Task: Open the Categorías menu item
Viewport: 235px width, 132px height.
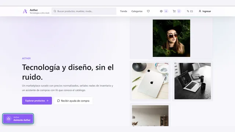Action: pyautogui.click(x=137, y=11)
